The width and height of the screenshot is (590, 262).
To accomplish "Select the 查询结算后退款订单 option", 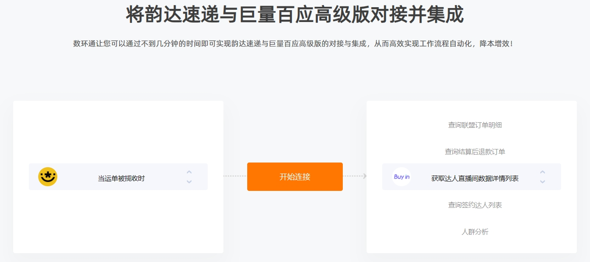I will 475,152.
